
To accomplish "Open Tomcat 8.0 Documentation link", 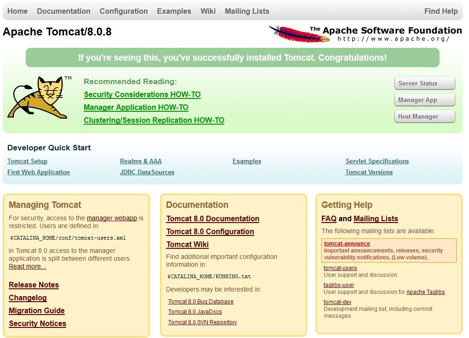I will point(213,218).
